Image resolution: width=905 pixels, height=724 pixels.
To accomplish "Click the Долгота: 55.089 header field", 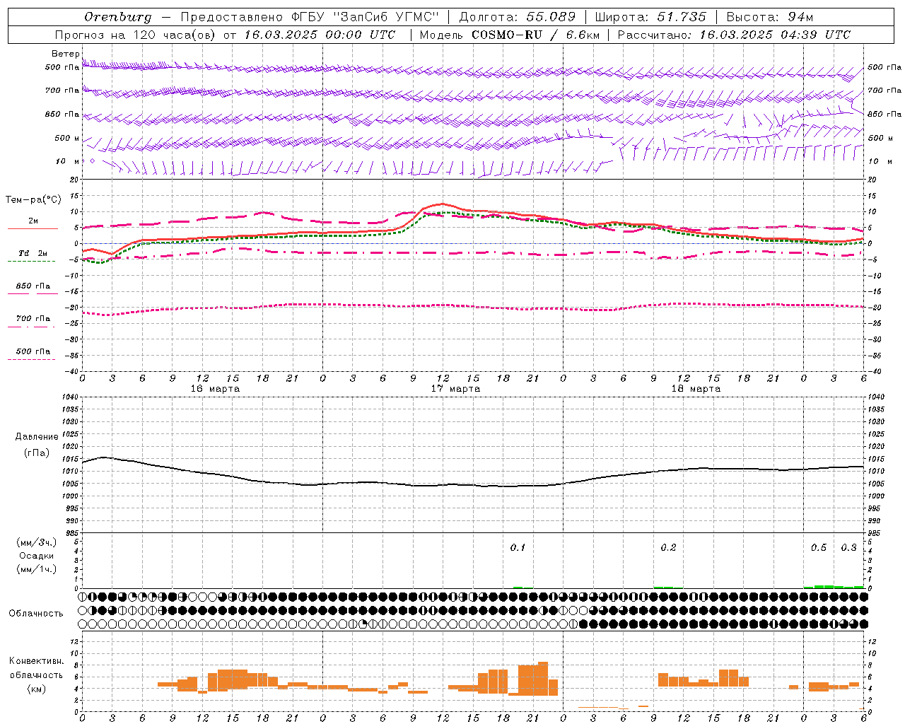I will click(518, 17).
